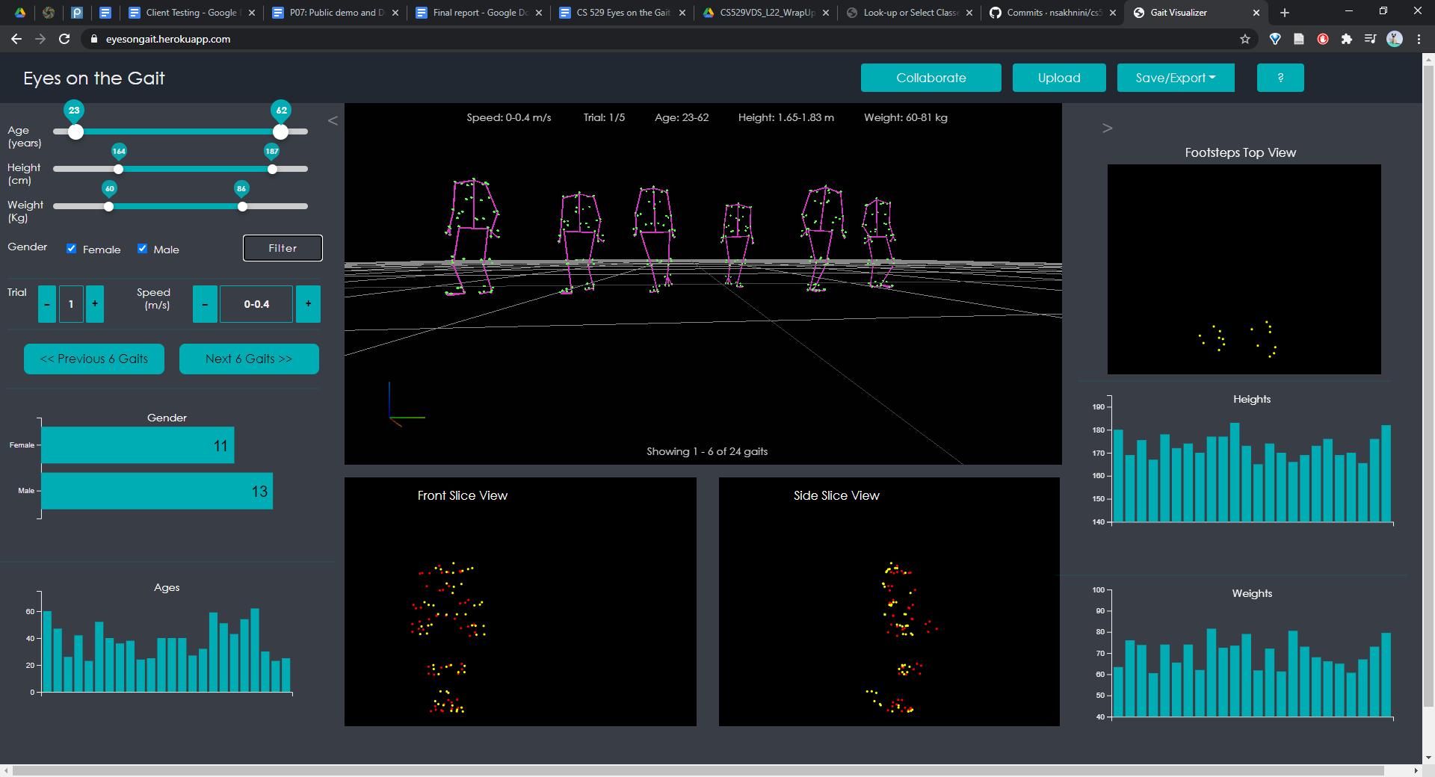Viewport: 1435px width, 777px height.
Task: Click the 'Speed: 0-0.4 m/s' header label
Action: pos(509,117)
